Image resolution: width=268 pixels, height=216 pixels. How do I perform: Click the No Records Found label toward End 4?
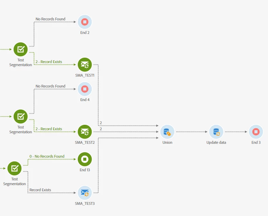point(50,86)
